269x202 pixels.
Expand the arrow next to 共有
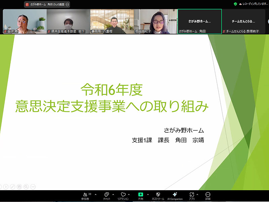[148, 195]
